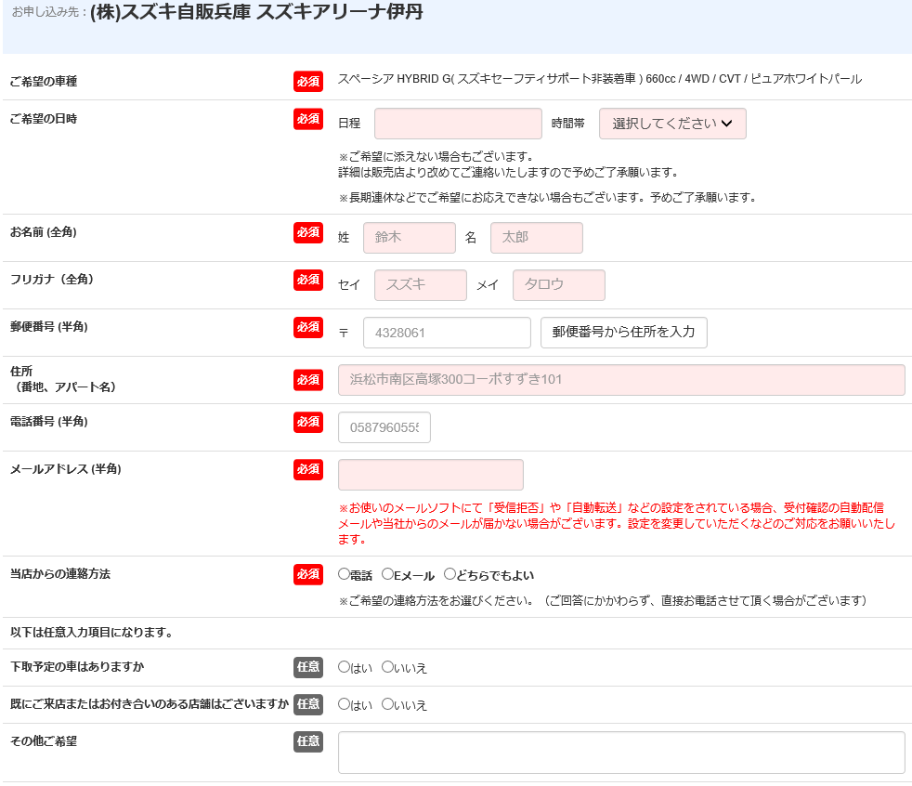Click 任意 badge next to 下取予定の車
This screenshot has width=912, height=786.
pos(308,667)
